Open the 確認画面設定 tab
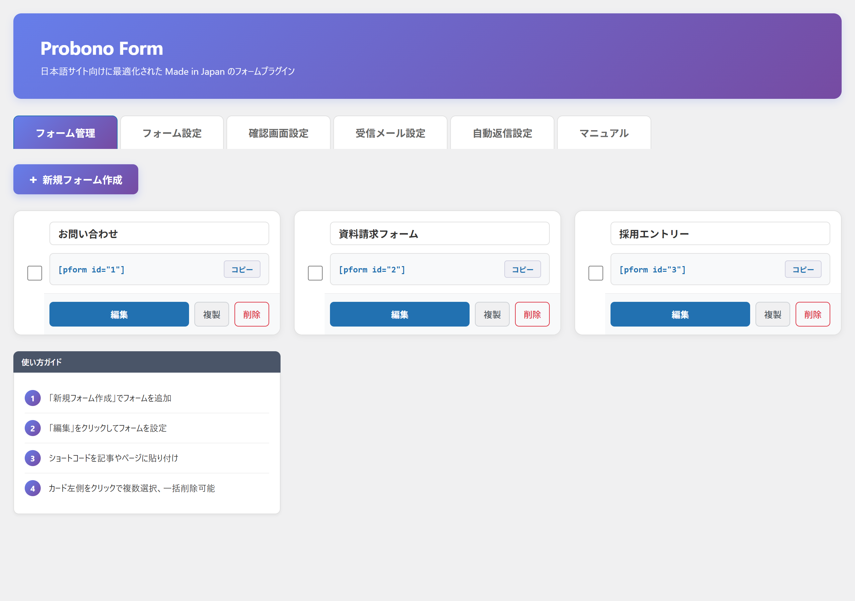Viewport: 855px width, 601px height. tap(279, 133)
